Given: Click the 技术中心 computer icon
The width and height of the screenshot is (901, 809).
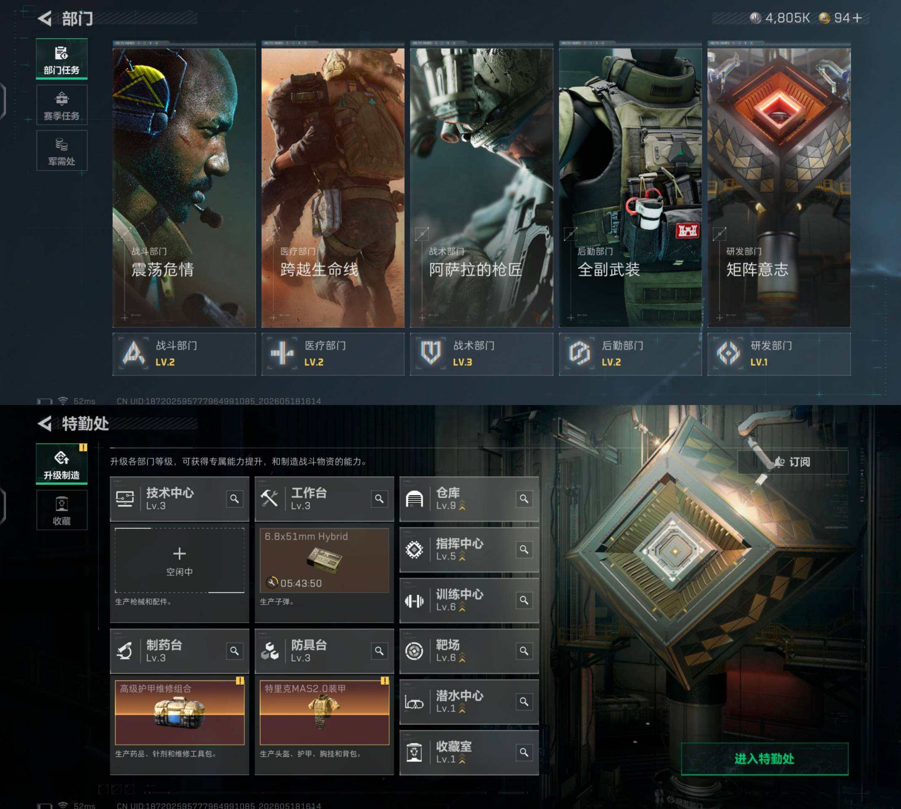Looking at the screenshot, I should coord(125,499).
